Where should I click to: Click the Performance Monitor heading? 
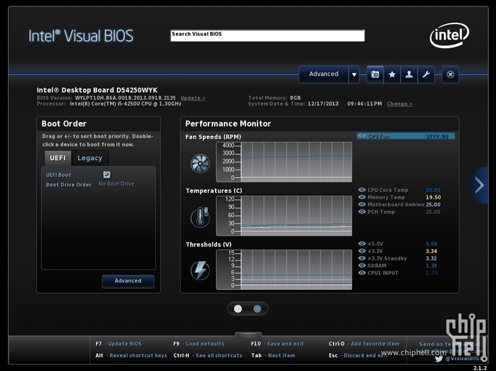(228, 124)
